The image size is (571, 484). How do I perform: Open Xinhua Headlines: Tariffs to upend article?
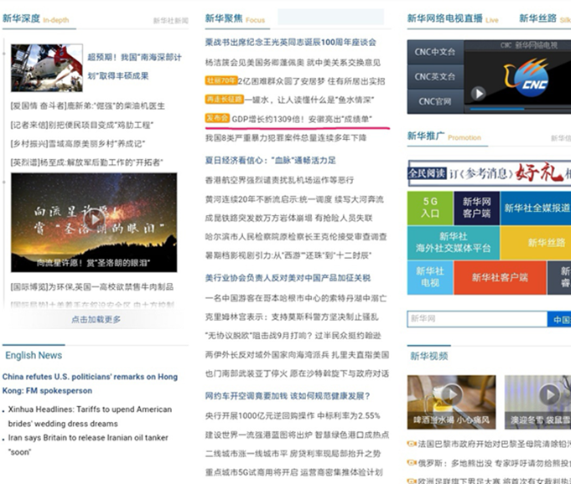(x=90, y=416)
